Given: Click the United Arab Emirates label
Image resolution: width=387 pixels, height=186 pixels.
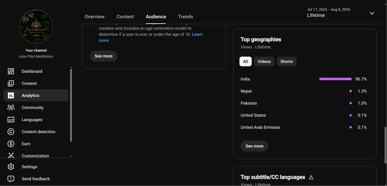Looking at the screenshot, I should (260, 127).
